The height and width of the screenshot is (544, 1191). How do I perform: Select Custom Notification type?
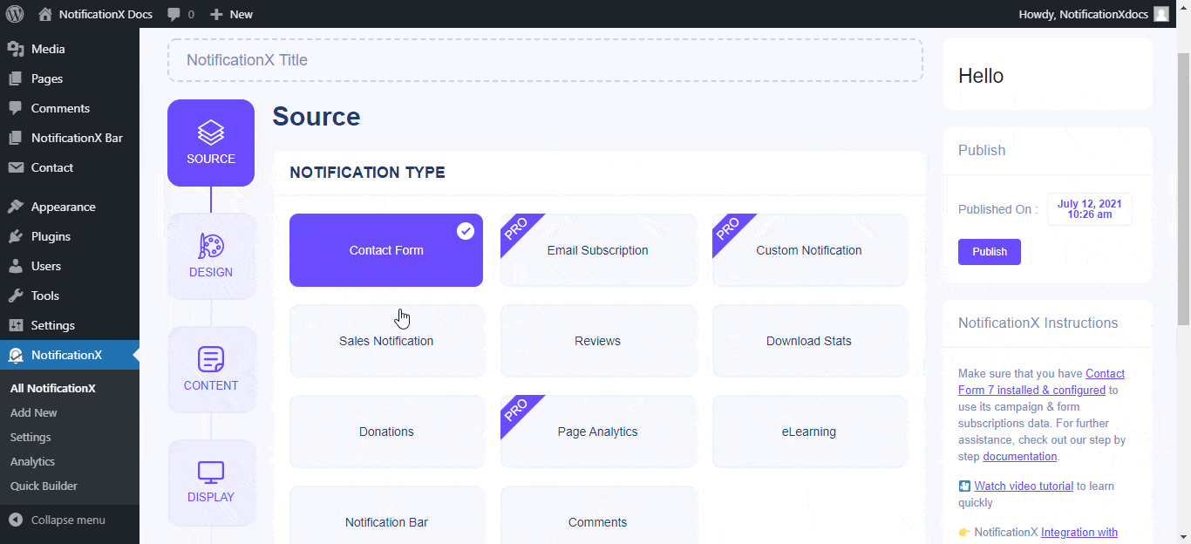pyautogui.click(x=809, y=250)
